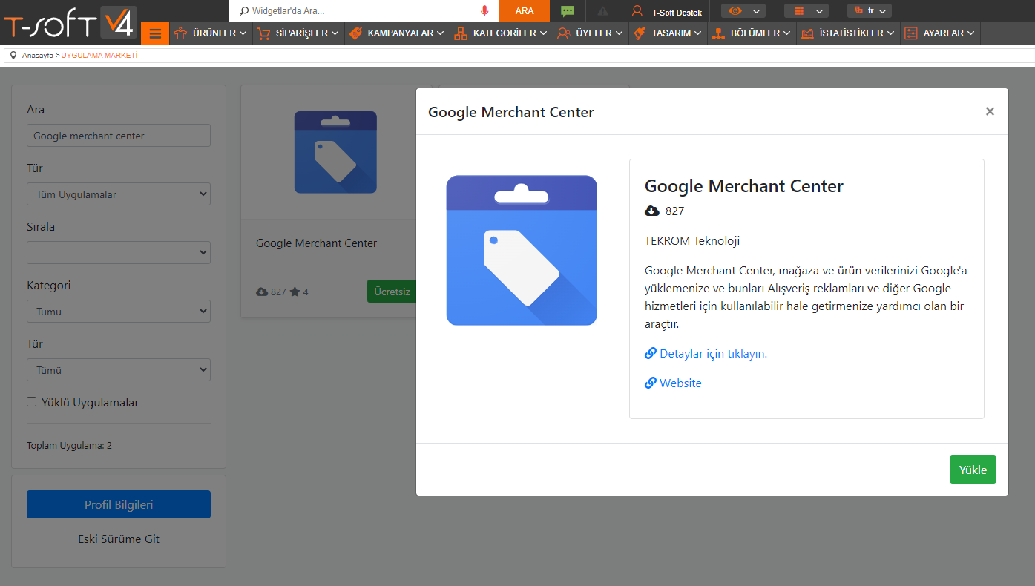Click the T-Soft Destek username
This screenshot has height=586, width=1035.
click(677, 13)
